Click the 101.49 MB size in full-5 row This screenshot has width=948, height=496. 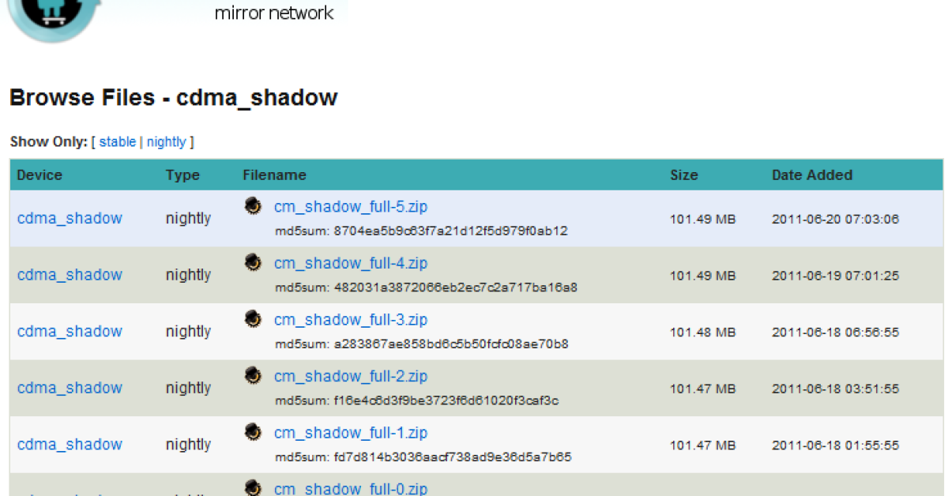pyautogui.click(x=703, y=220)
